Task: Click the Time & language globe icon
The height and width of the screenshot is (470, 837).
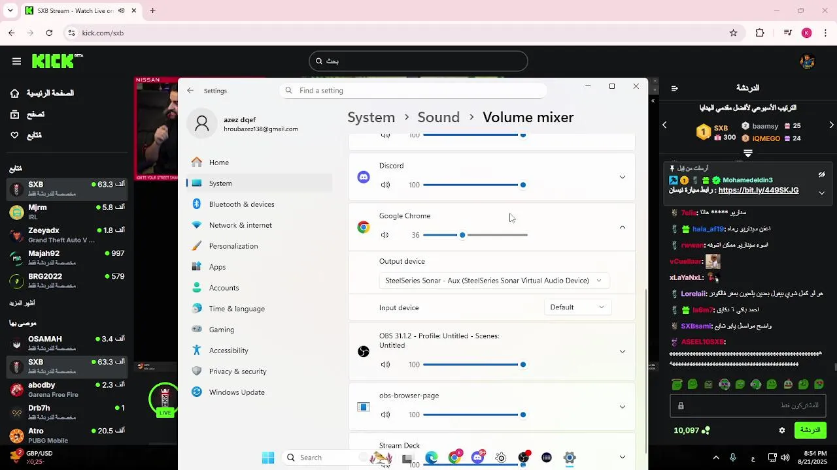Action: pyautogui.click(x=197, y=309)
